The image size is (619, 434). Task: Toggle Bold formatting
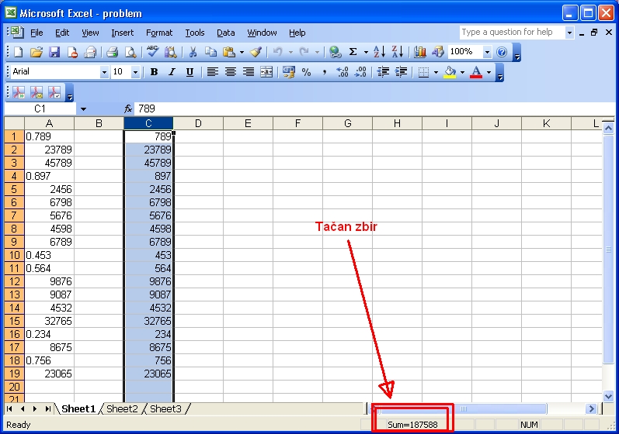click(154, 72)
